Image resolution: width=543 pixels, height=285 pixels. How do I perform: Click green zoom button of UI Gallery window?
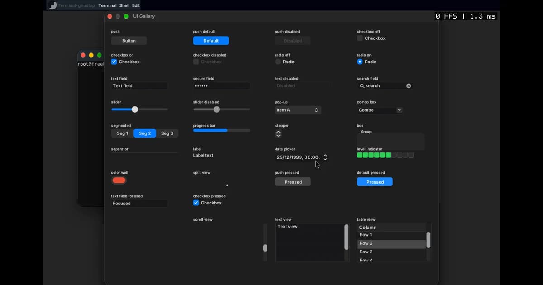point(126,16)
